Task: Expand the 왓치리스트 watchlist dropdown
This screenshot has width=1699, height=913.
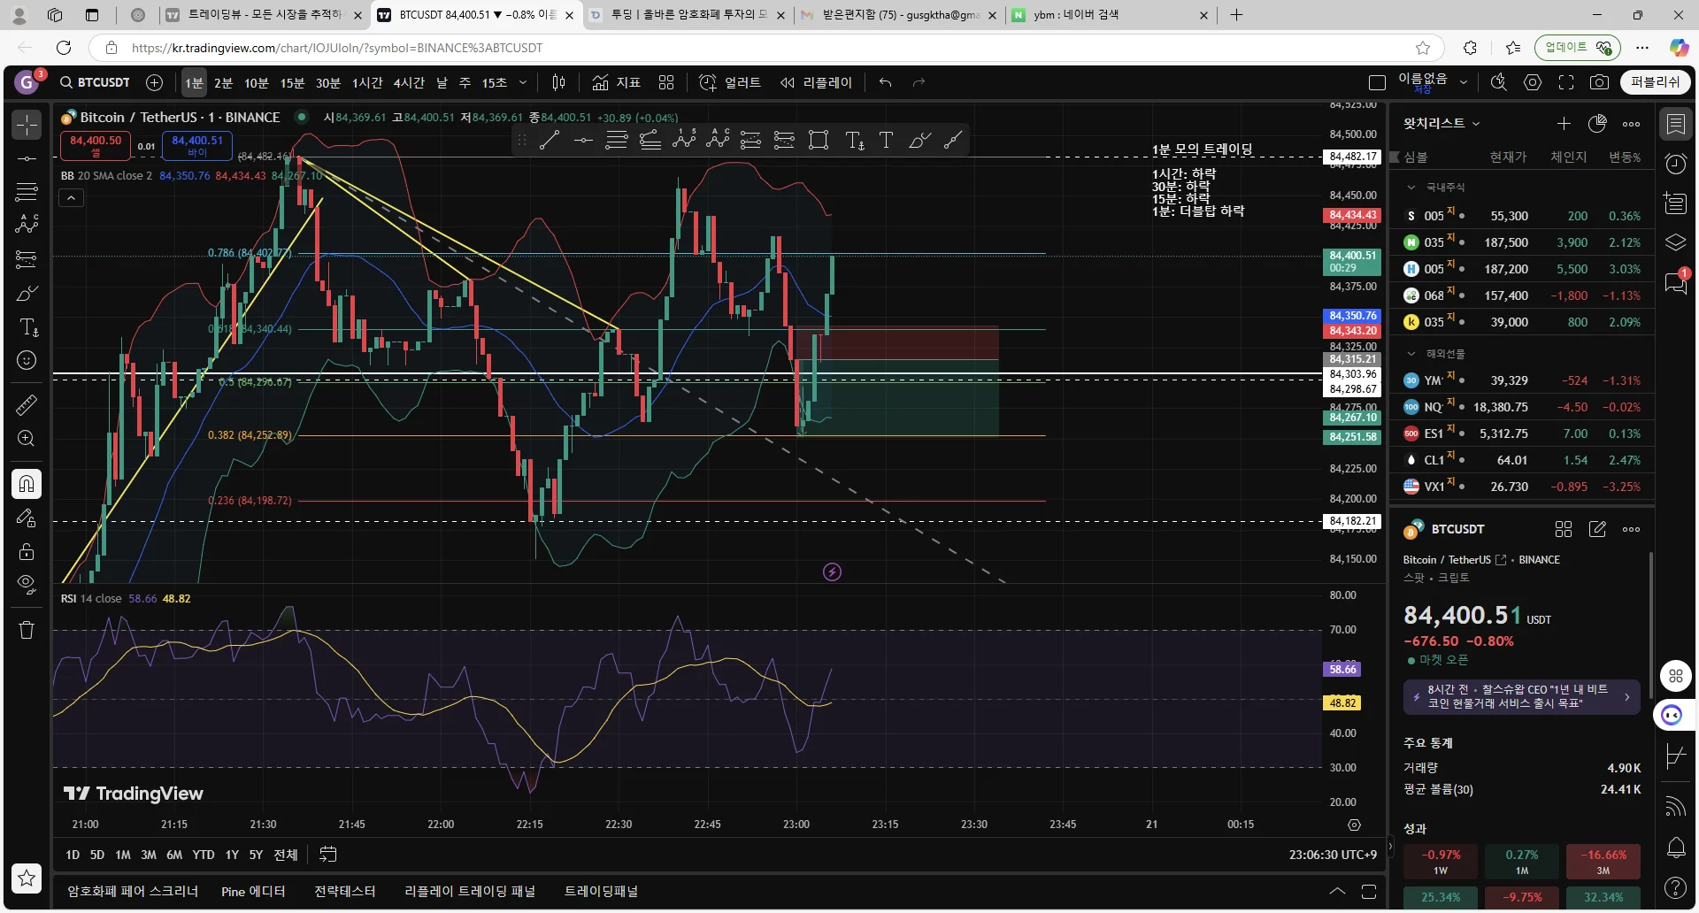Action: tap(1442, 123)
